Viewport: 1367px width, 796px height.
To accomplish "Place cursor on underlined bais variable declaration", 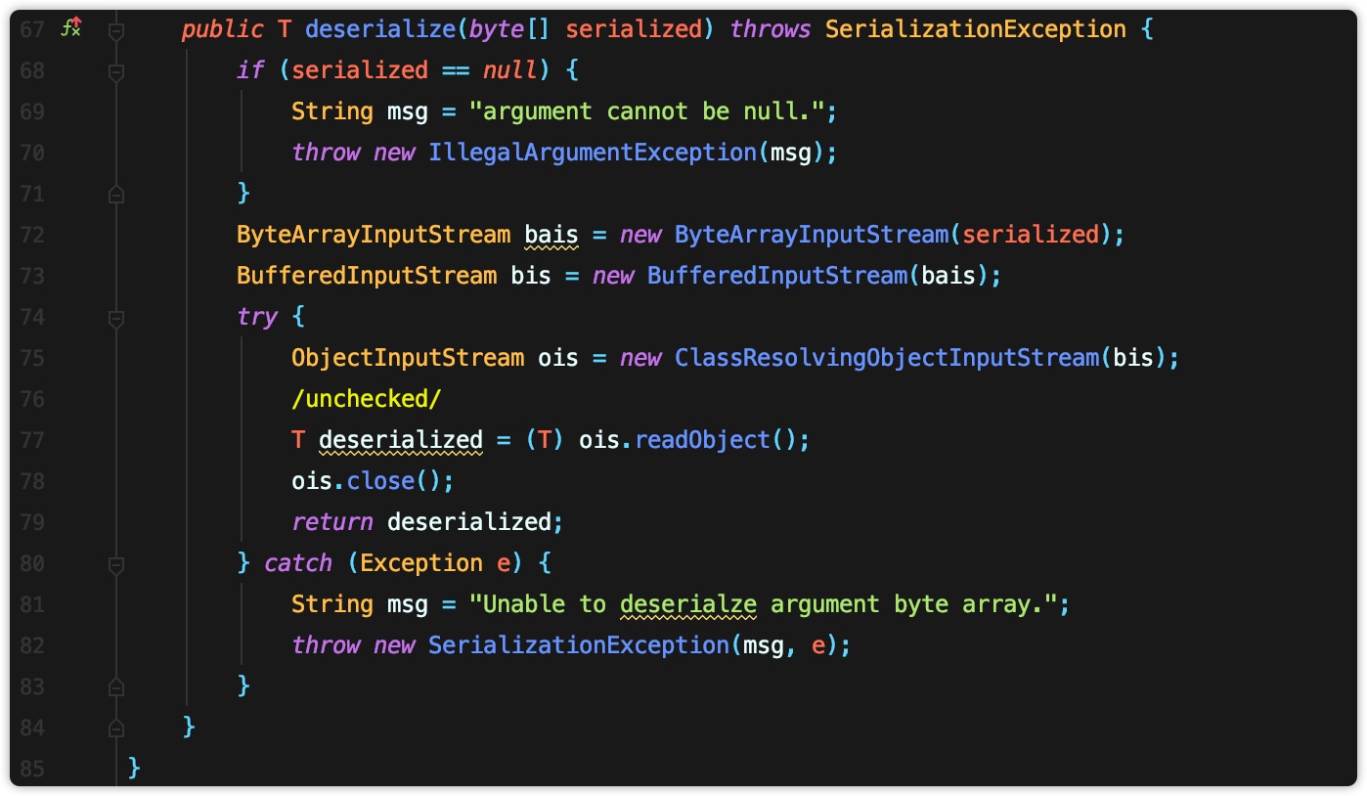I will pos(551,235).
